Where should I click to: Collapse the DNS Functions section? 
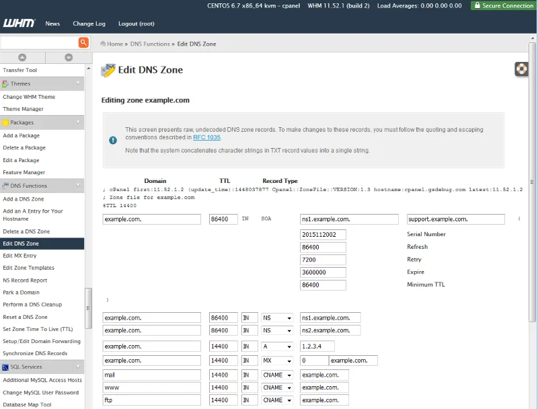(x=78, y=186)
